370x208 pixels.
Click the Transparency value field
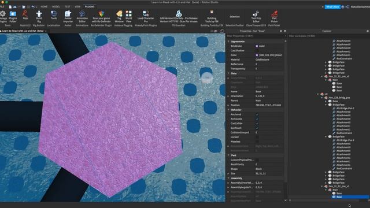coord(269,69)
